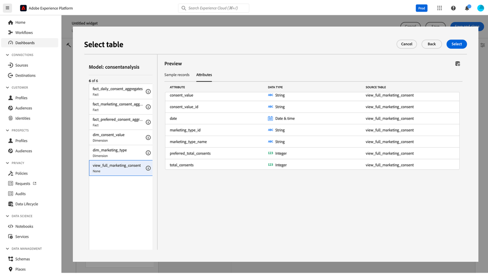Click the help question mark icon
The image size is (488, 274).
tap(453, 8)
